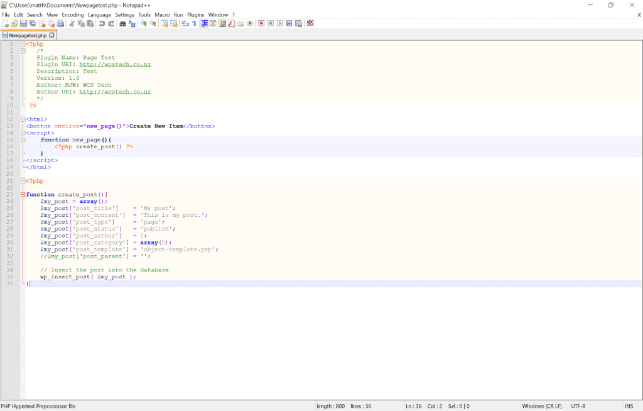643x411 pixels.
Task: Toggle word wrap toolbar icon
Action: pos(185,23)
